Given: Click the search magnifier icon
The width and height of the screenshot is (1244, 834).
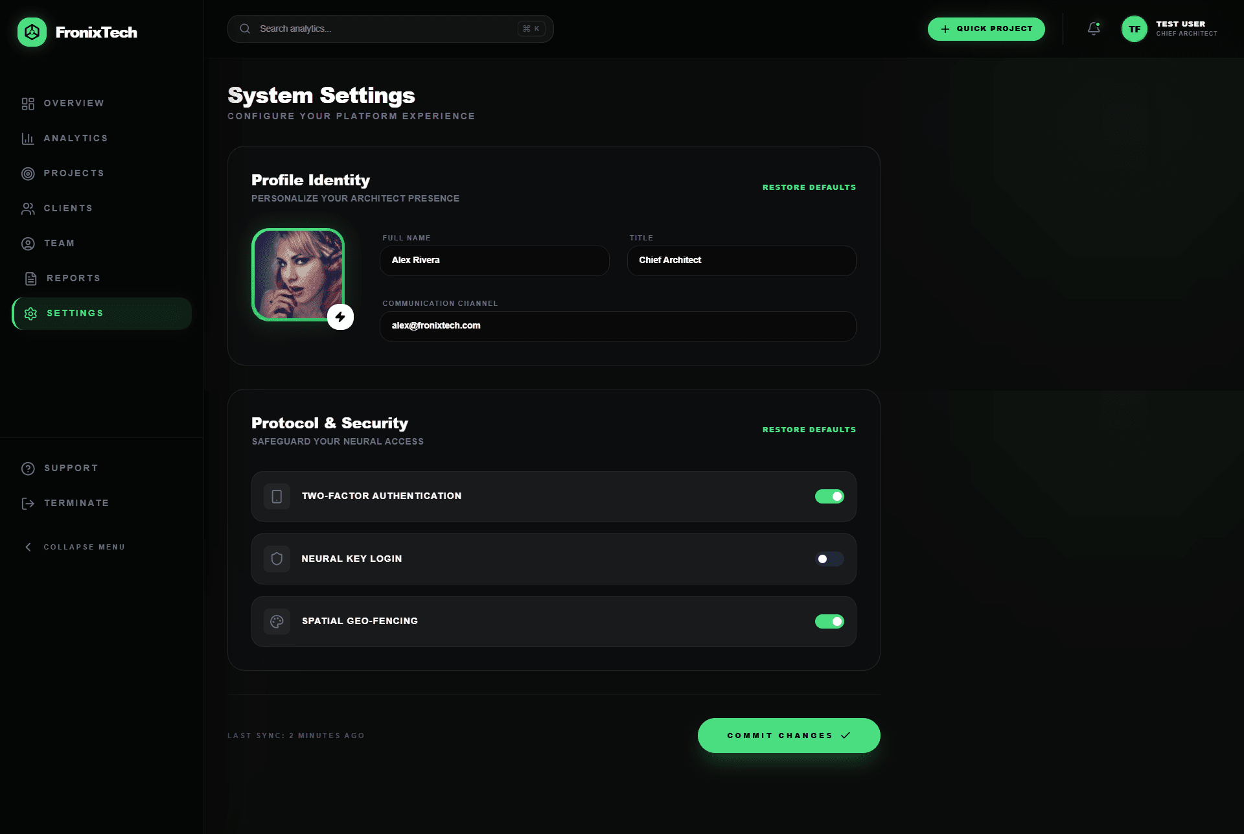Looking at the screenshot, I should point(245,29).
